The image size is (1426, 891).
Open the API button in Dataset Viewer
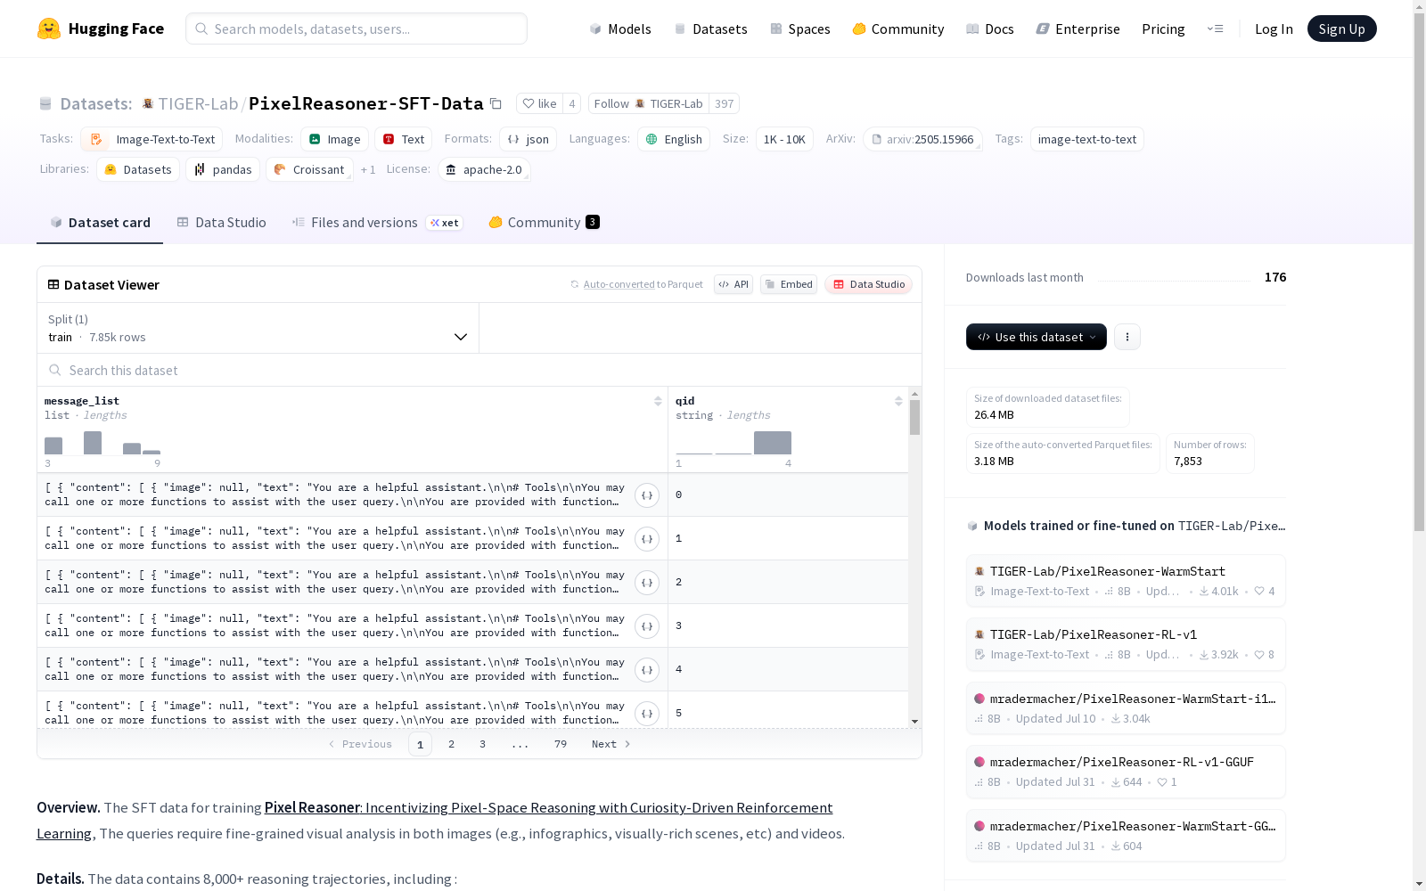pos(733,284)
